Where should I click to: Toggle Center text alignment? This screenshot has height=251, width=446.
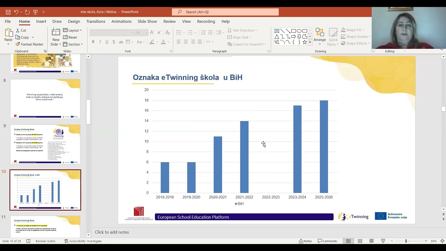pos(186,42)
